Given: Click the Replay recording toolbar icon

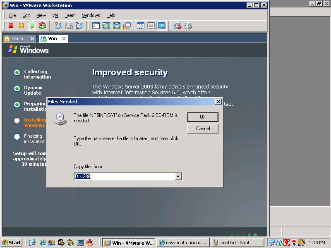Looking at the screenshot, I should pos(188,26).
